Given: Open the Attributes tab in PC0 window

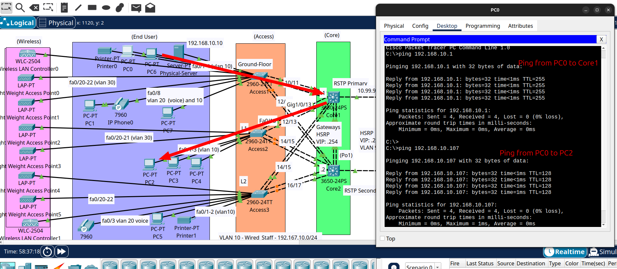Looking at the screenshot, I should point(520,26).
